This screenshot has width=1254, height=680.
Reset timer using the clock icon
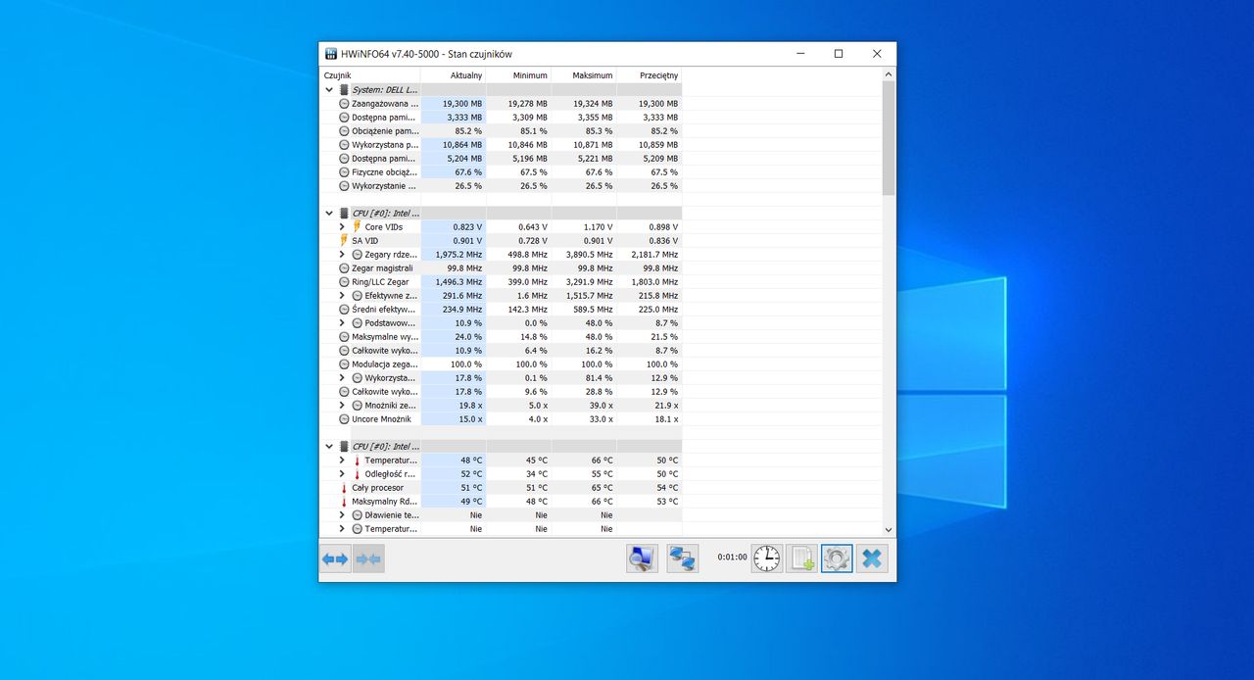pos(767,559)
